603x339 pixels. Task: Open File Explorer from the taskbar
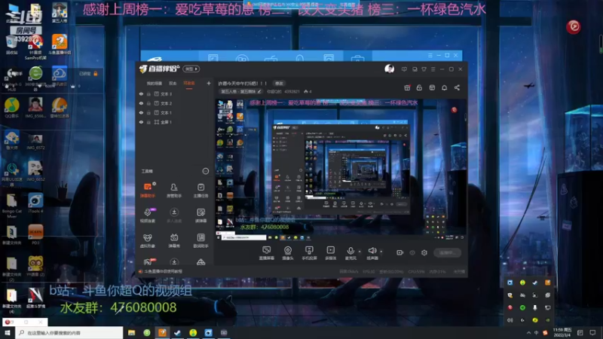[x=131, y=333]
